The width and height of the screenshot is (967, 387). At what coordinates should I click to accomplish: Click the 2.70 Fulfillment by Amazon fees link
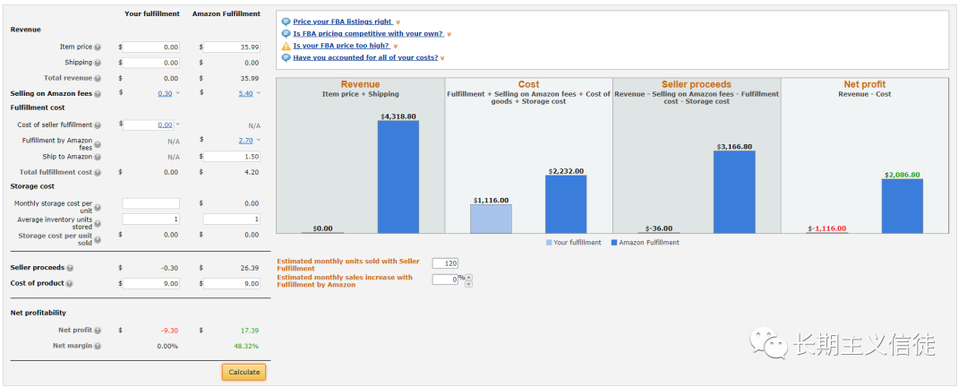point(245,141)
